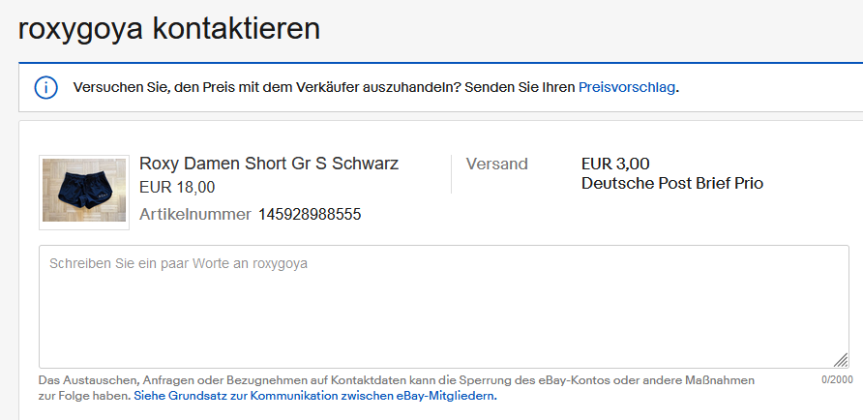Screen dimensions: 863x420
Task: Click the Deutsche Post Brief Prio text
Action: pyautogui.click(x=672, y=183)
